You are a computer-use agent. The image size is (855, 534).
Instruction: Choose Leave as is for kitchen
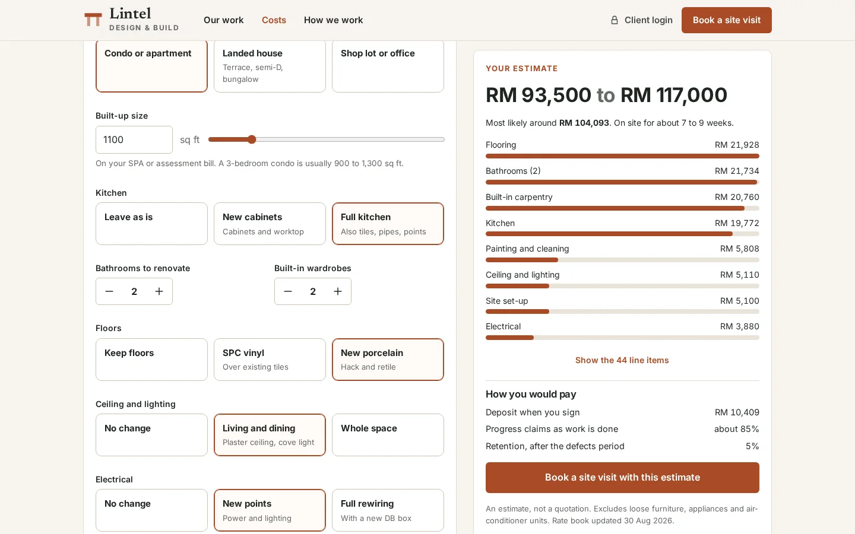tap(151, 224)
